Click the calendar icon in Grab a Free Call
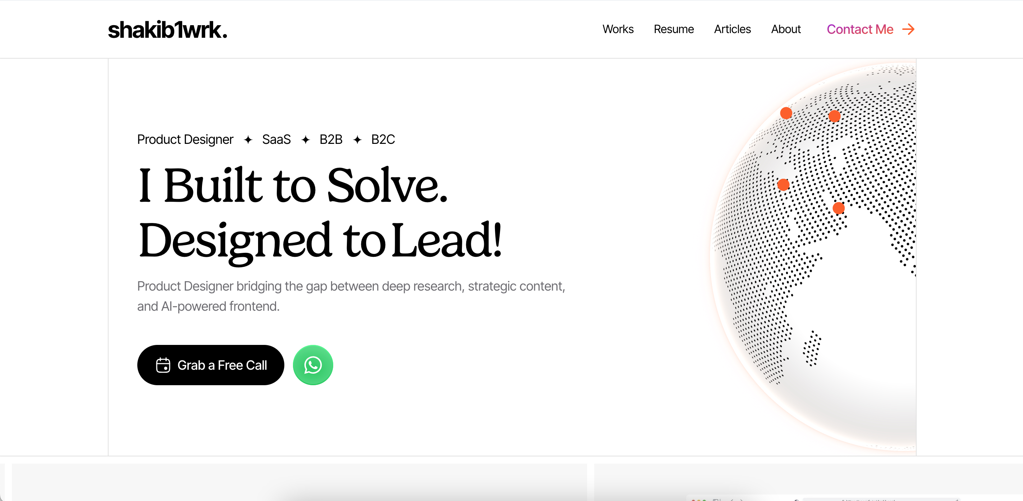1023x501 pixels. tap(163, 365)
